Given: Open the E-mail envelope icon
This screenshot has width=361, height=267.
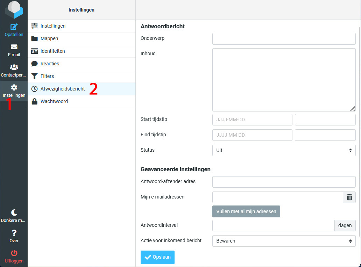Looking at the screenshot, I should point(14,47).
